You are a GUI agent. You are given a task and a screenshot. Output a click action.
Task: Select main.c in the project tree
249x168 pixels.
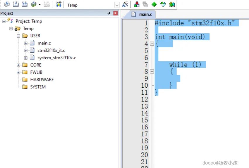tap(44, 43)
